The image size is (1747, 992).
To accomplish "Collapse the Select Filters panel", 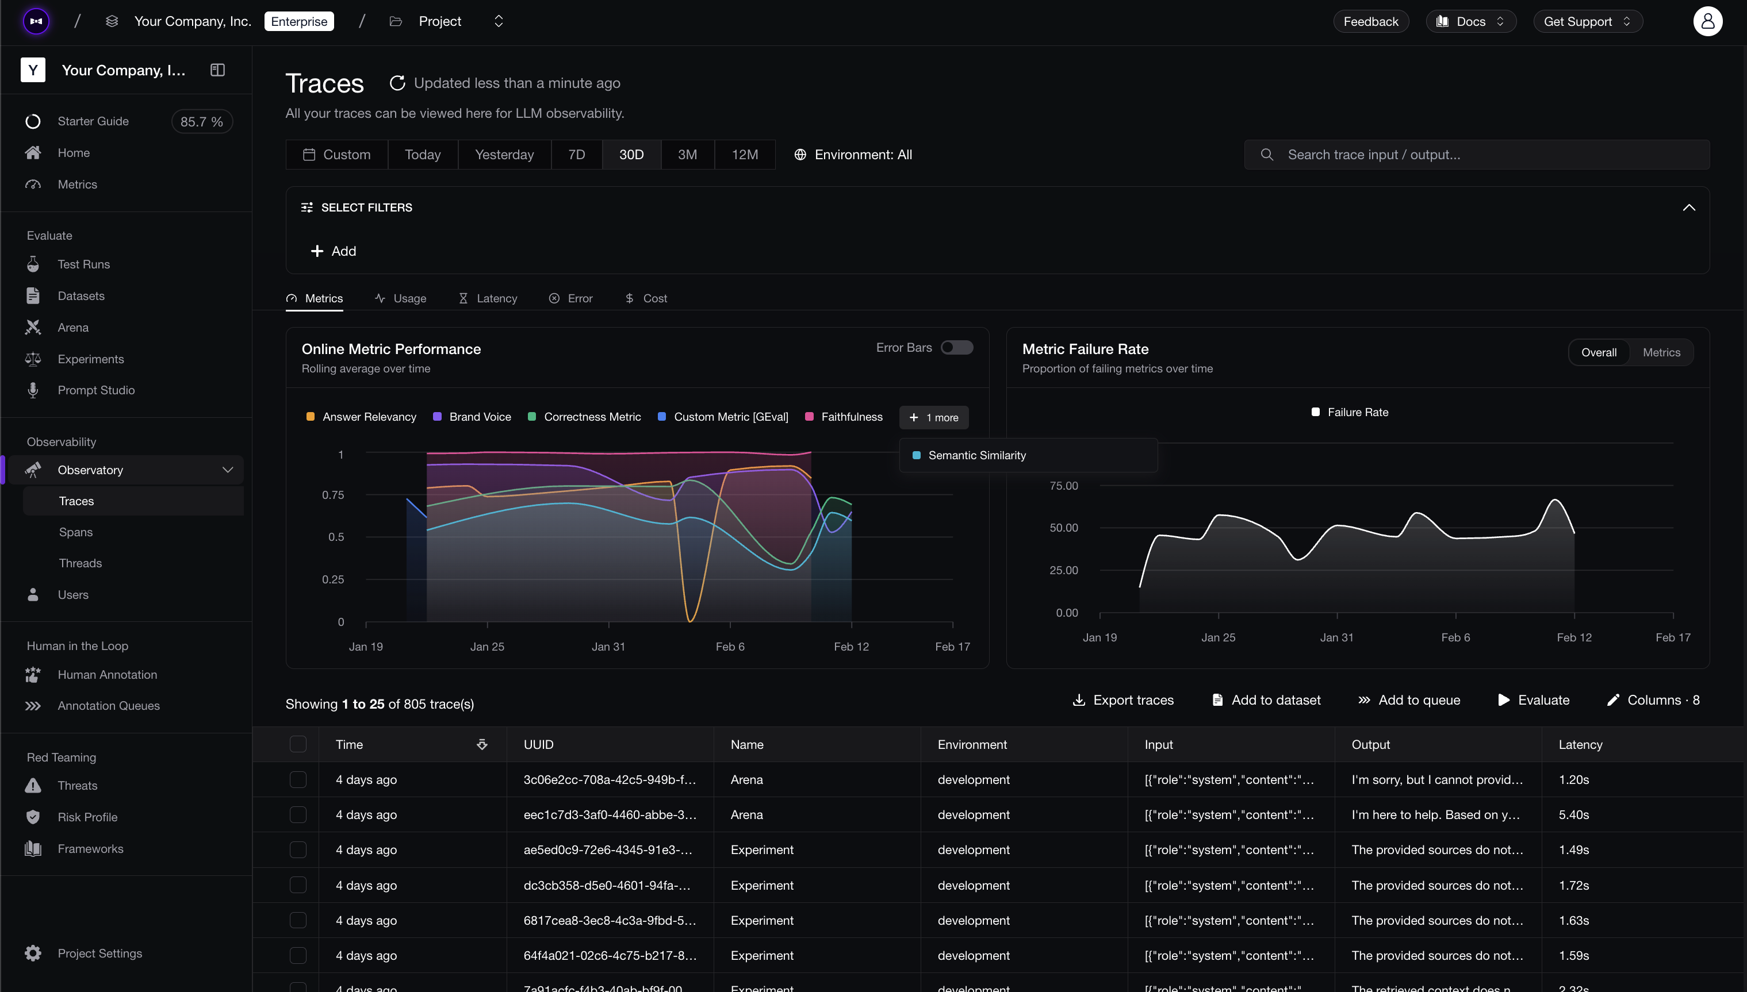I will tap(1689, 208).
